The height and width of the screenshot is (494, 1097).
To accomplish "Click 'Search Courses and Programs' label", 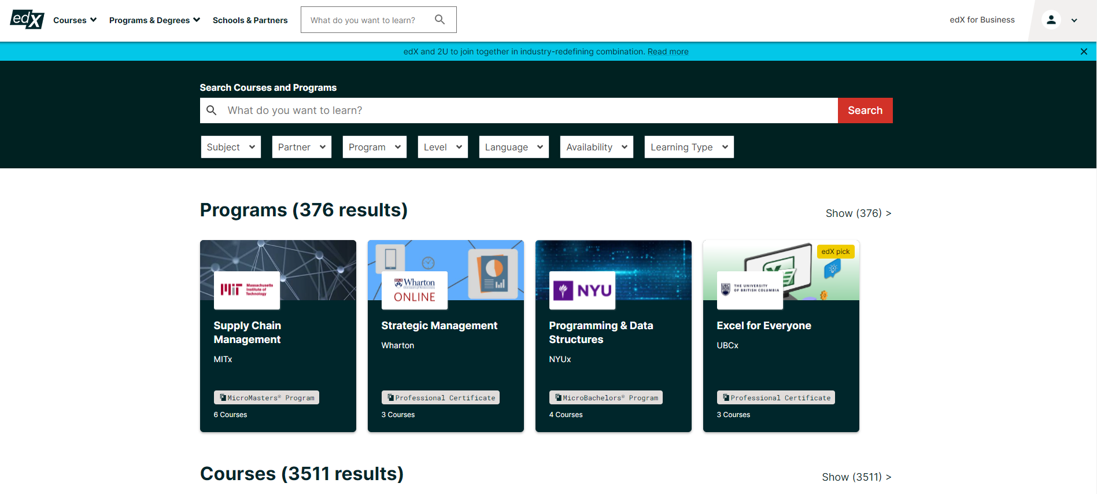I will [268, 87].
